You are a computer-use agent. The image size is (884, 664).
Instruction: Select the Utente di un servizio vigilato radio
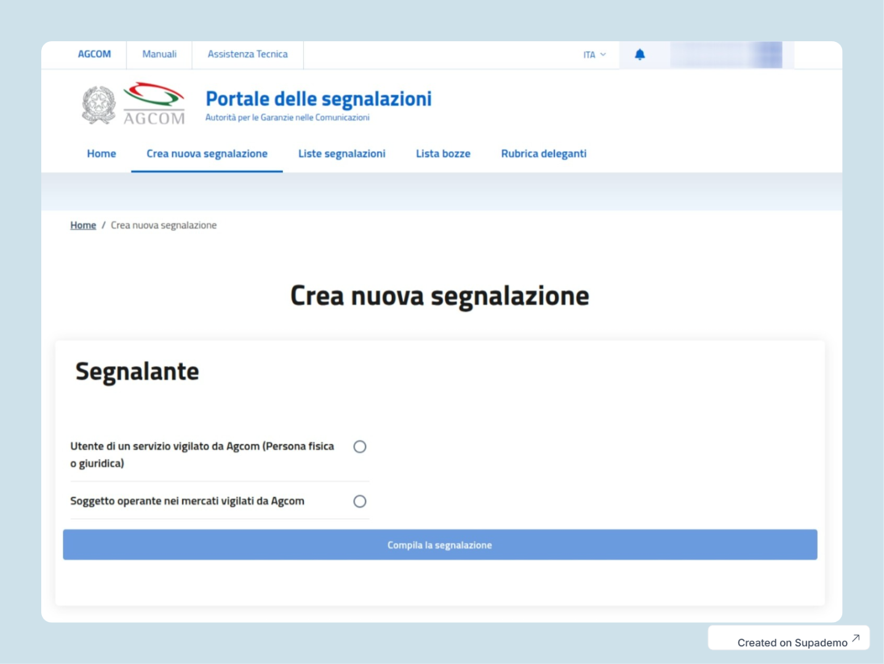point(360,447)
